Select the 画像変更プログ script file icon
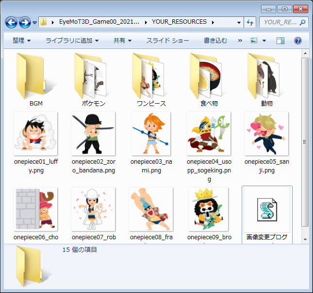The width and height of the screenshot is (313, 293). pyautogui.click(x=267, y=210)
